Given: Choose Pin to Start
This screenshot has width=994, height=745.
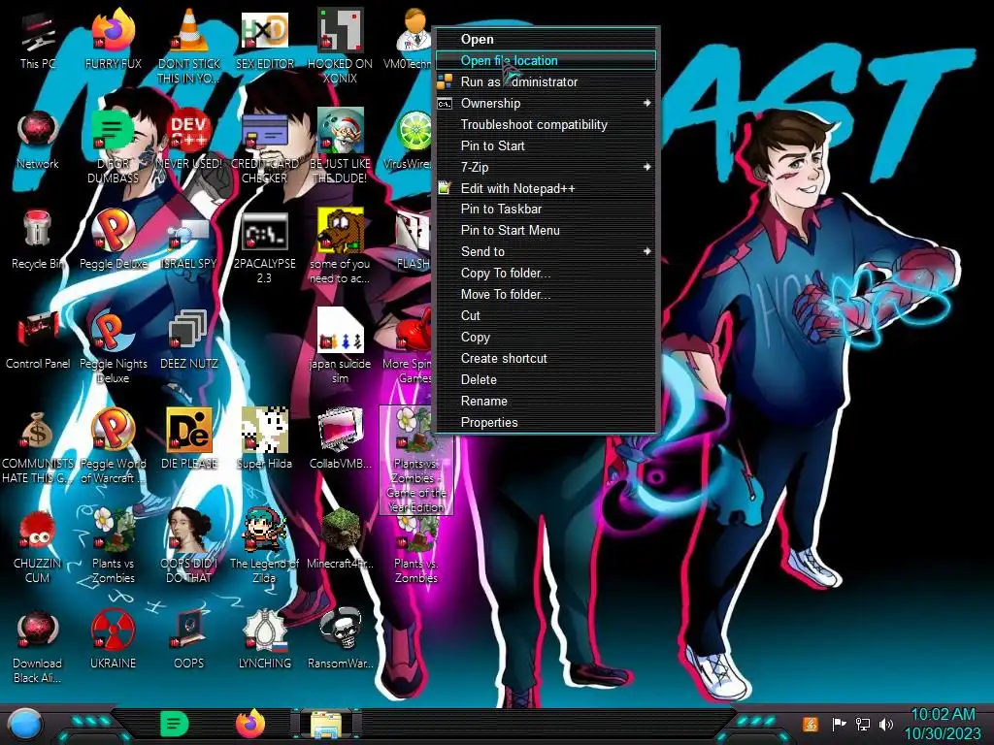Looking at the screenshot, I should (x=546, y=146).
